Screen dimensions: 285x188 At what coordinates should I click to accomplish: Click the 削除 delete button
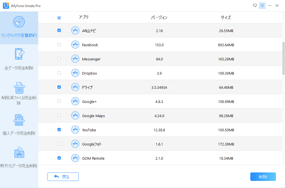(x=263, y=177)
